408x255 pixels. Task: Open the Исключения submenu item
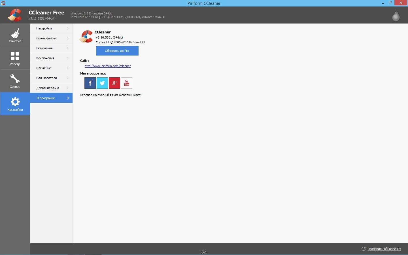coord(51,58)
